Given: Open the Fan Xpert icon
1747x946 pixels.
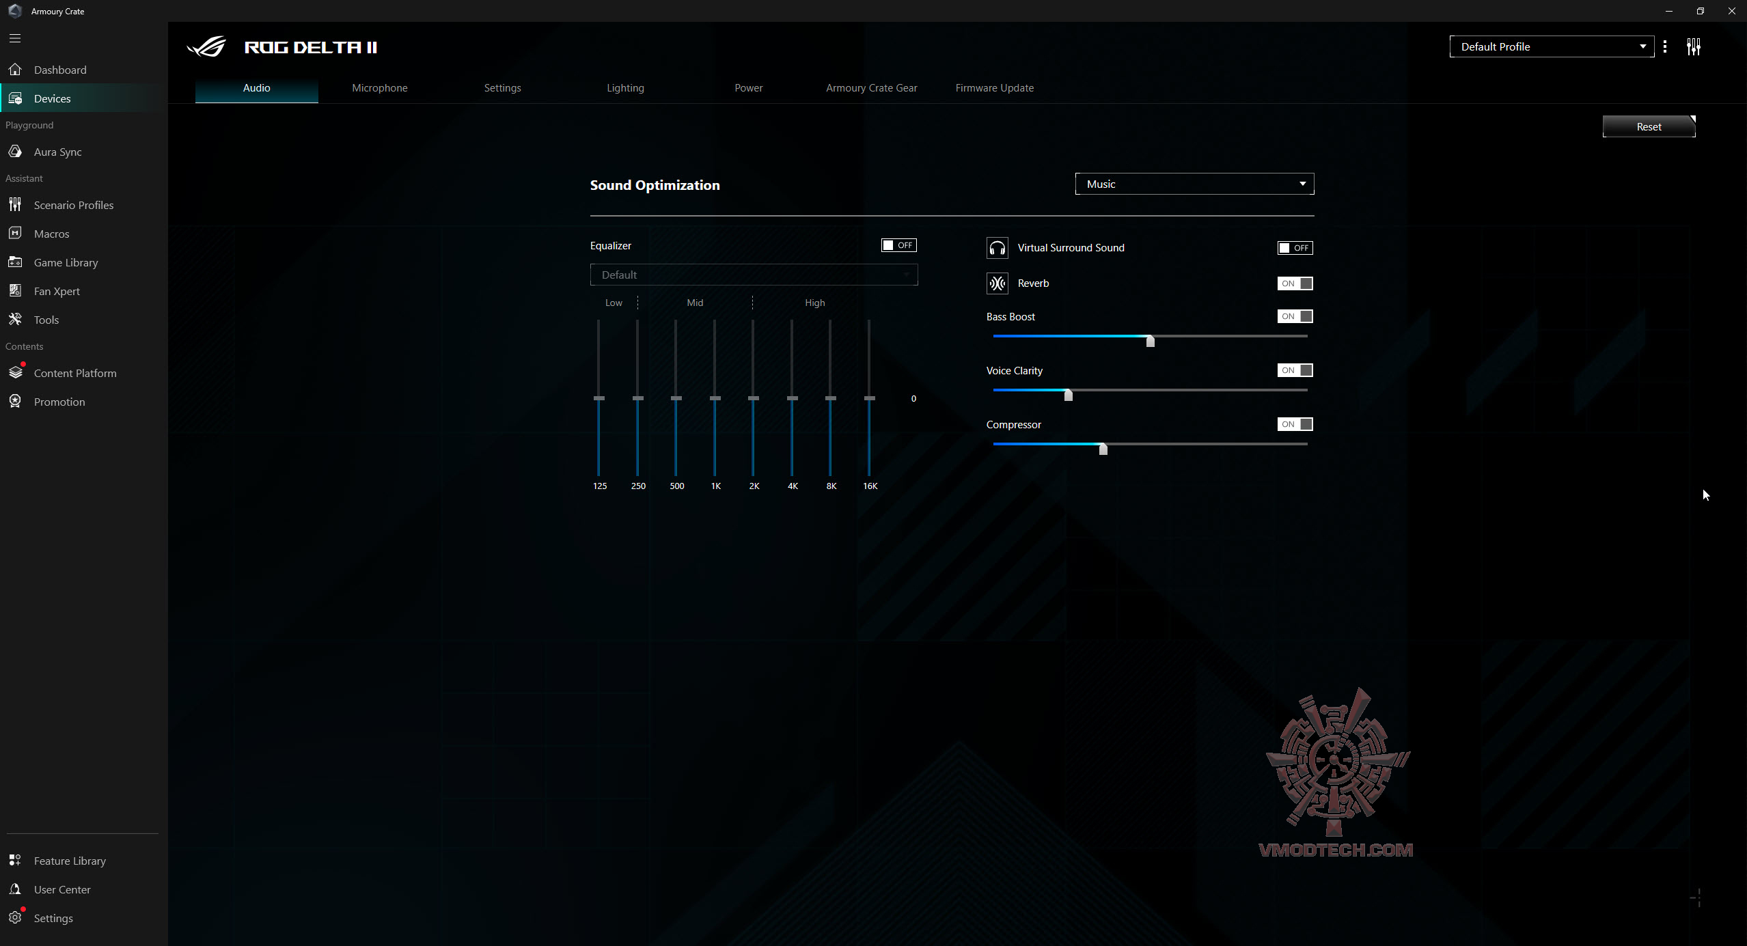Looking at the screenshot, I should [15, 291].
